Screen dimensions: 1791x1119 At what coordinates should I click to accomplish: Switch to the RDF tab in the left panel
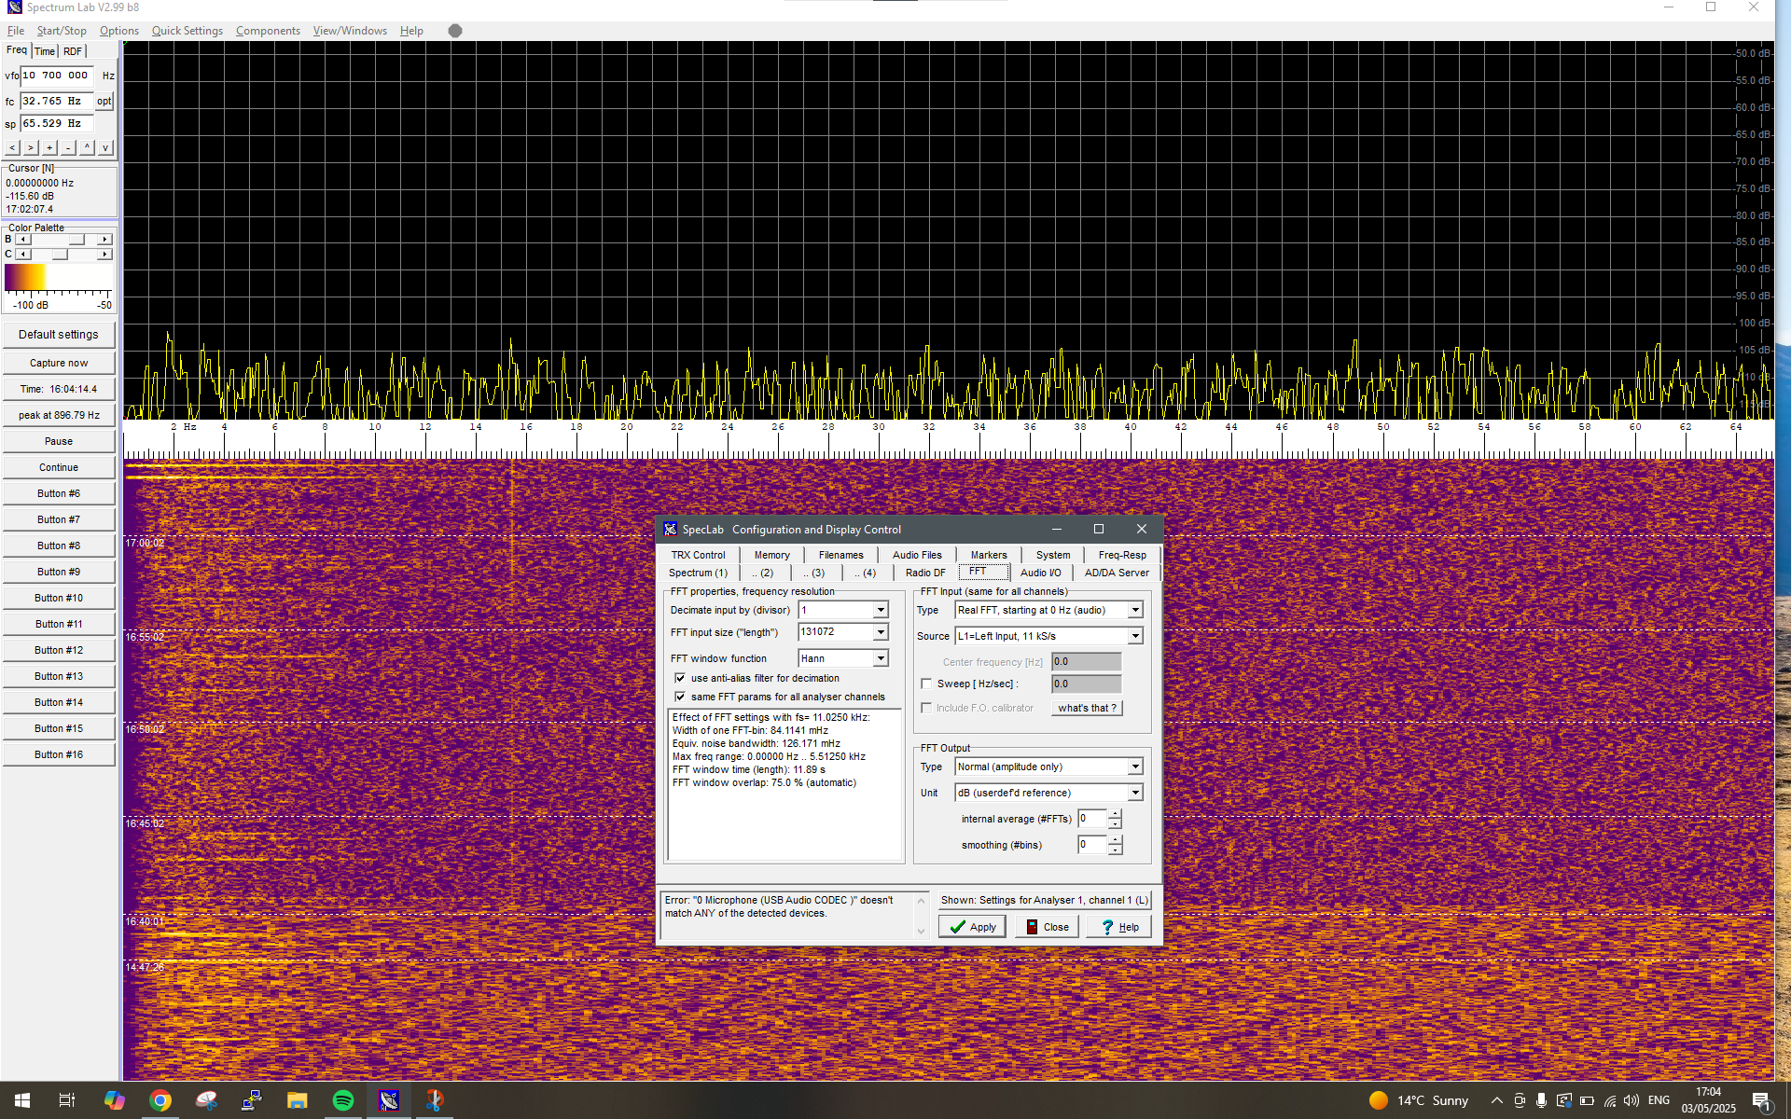pyautogui.click(x=73, y=51)
